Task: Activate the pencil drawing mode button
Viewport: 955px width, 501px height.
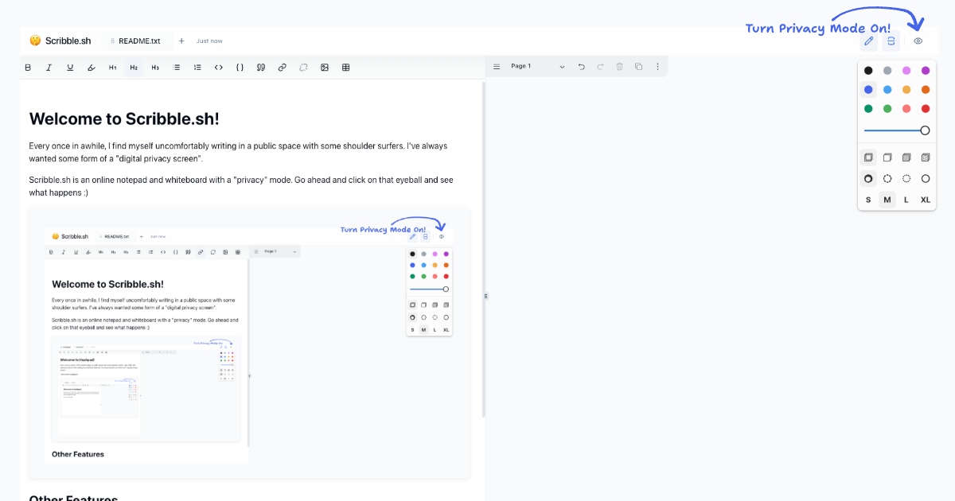Action: coord(868,41)
